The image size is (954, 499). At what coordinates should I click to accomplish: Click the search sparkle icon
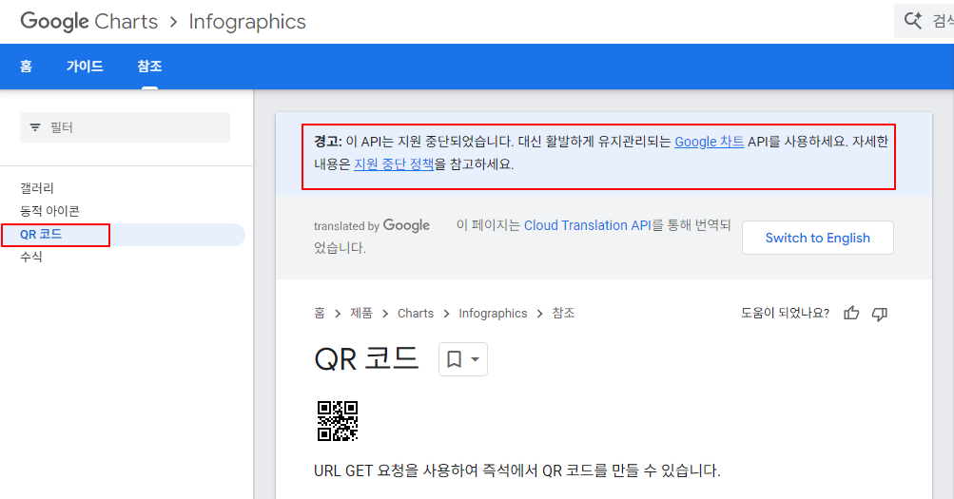point(913,21)
